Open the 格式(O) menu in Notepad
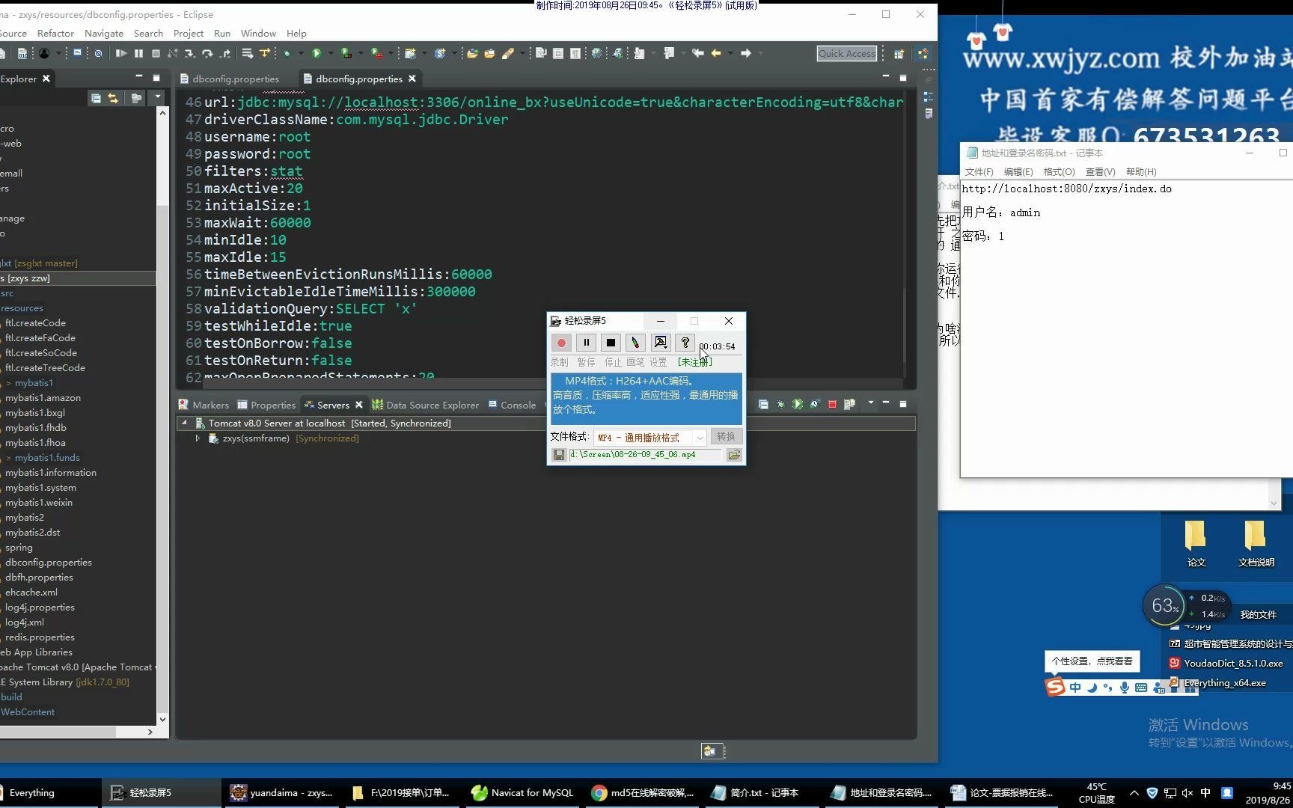Screen dimensions: 1293x808 click(1059, 172)
